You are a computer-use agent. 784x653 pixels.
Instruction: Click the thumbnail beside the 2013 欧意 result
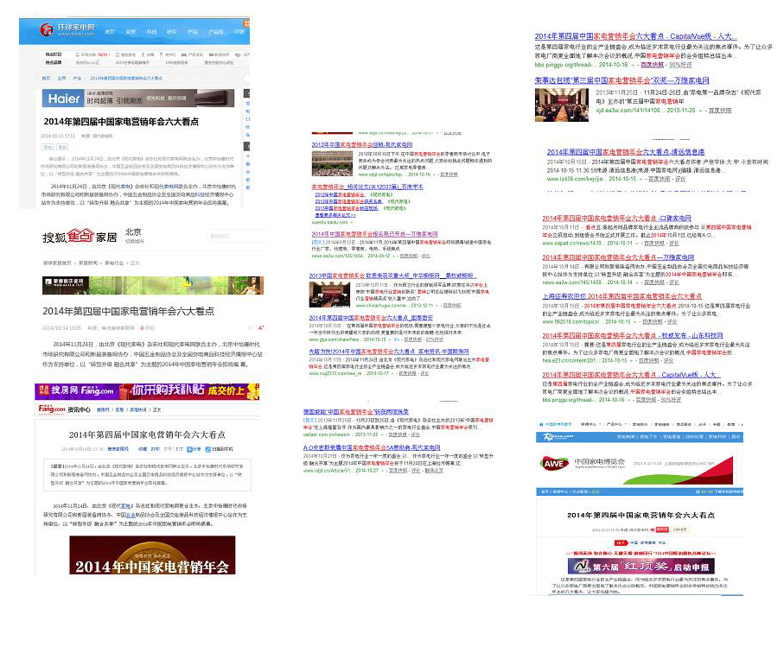point(329,295)
